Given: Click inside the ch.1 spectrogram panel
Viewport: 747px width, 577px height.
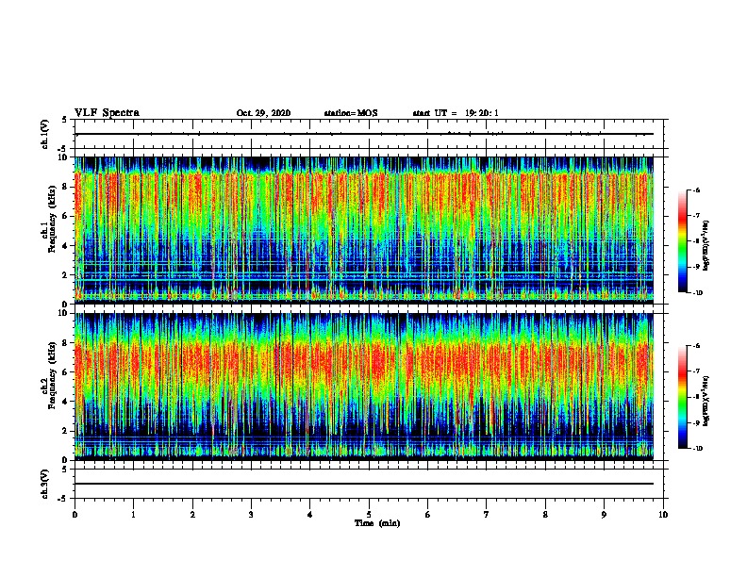Looking at the screenshot, I should [364, 230].
